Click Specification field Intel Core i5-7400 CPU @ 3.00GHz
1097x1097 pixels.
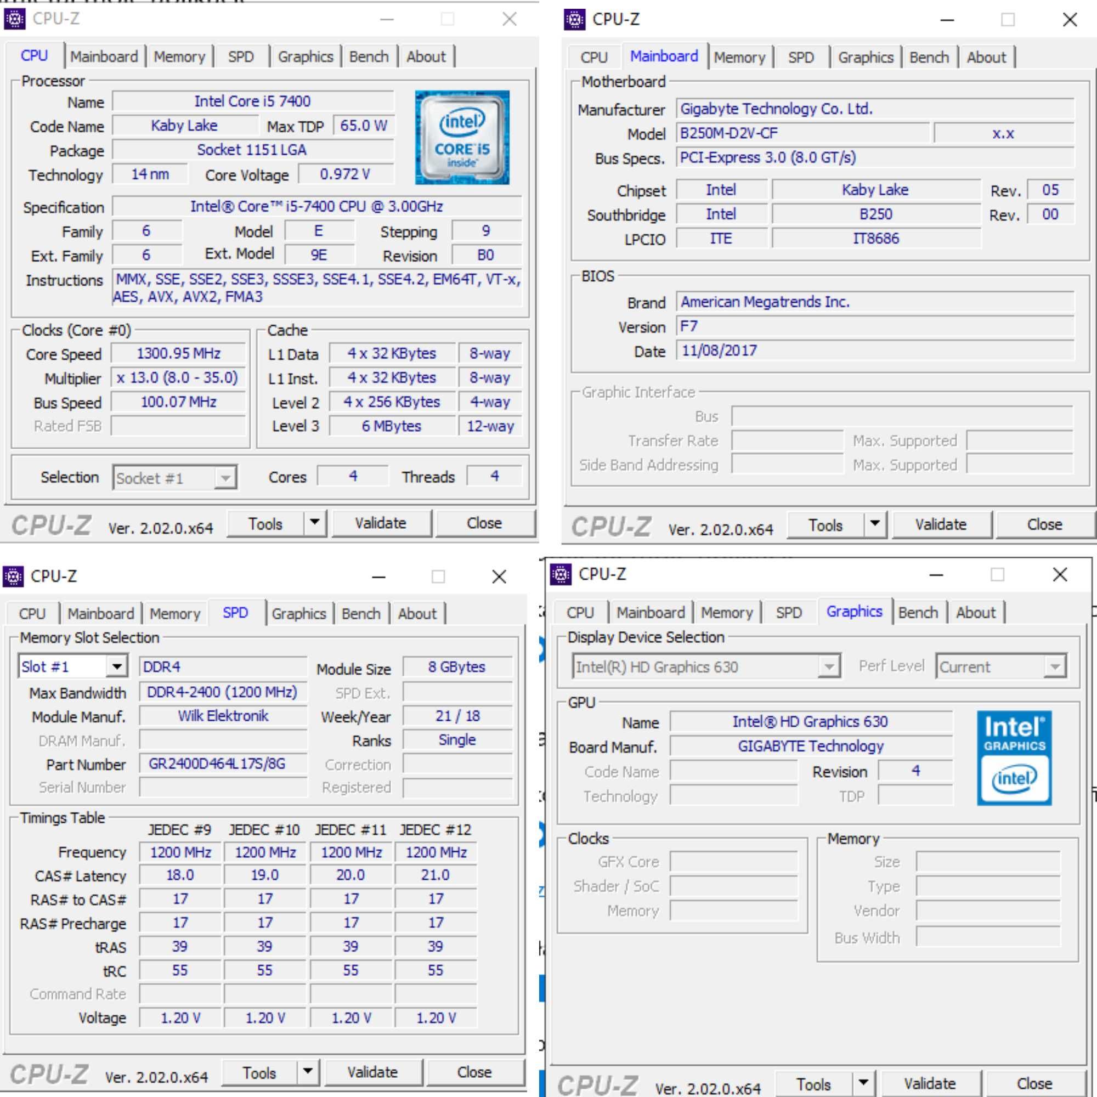pos(317,206)
